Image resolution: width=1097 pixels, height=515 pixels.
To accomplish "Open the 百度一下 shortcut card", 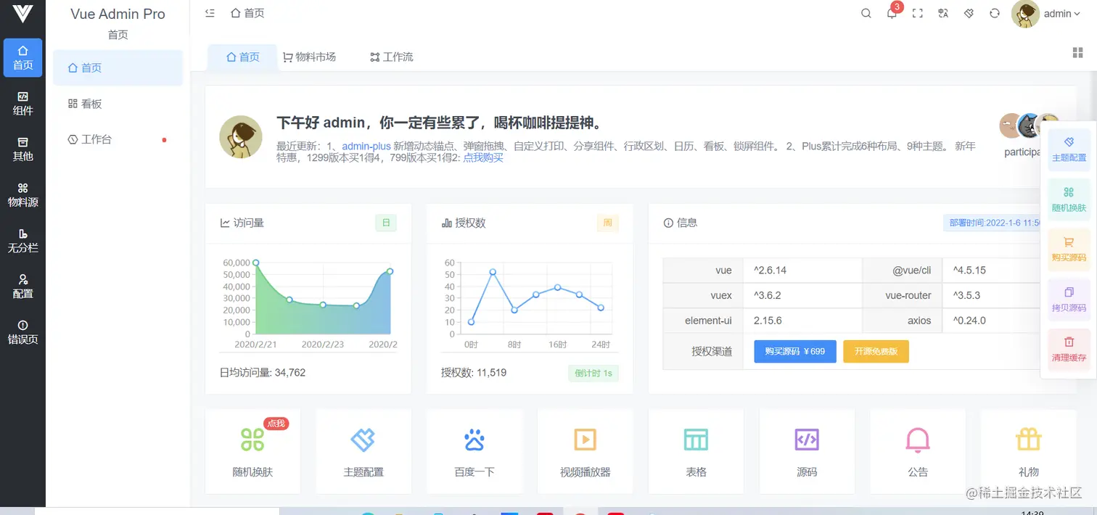I will [474, 451].
